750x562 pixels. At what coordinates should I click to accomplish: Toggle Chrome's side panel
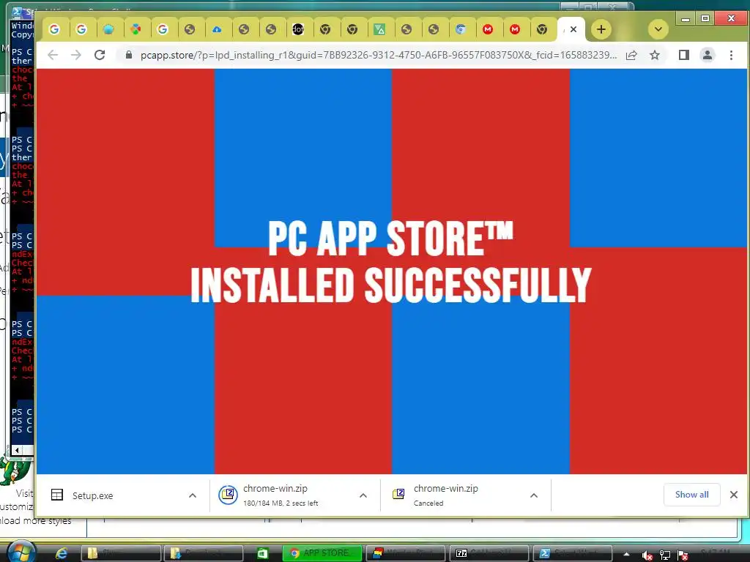[x=684, y=56]
